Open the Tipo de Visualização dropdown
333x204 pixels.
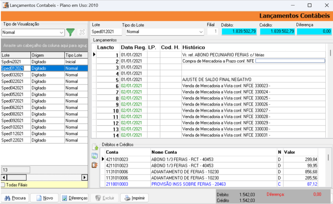click(61, 33)
